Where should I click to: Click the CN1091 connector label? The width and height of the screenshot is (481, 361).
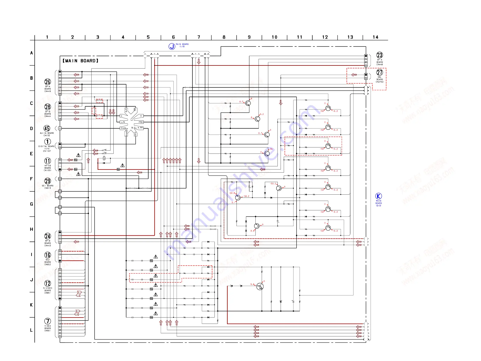[48, 170]
